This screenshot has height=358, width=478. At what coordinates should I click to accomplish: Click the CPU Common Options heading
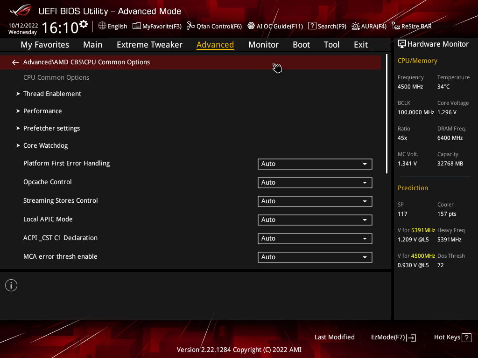point(56,78)
